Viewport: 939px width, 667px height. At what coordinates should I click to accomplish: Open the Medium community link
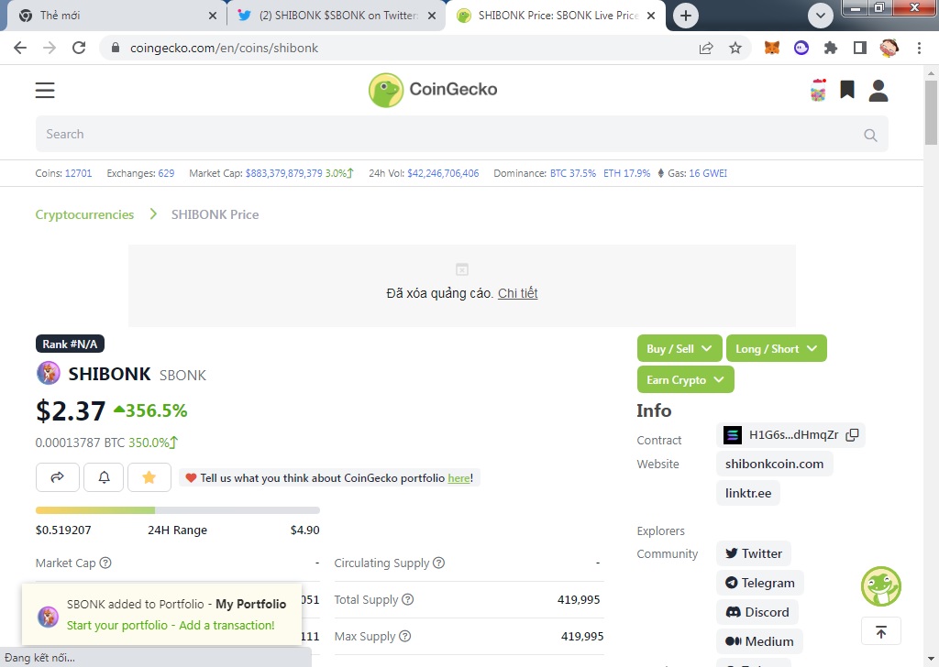point(759,641)
